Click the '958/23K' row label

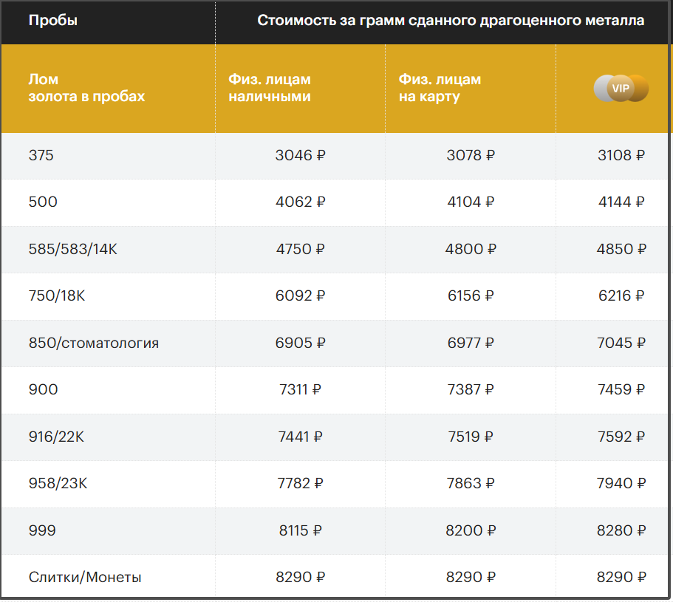[58, 484]
